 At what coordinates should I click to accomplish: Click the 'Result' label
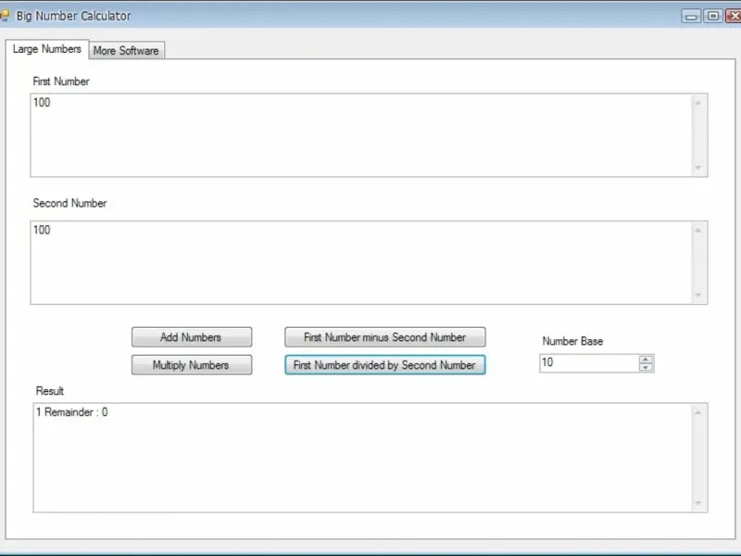[x=50, y=391]
